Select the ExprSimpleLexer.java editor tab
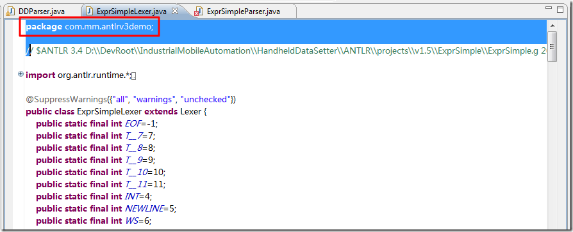573x232 pixels. click(x=131, y=12)
